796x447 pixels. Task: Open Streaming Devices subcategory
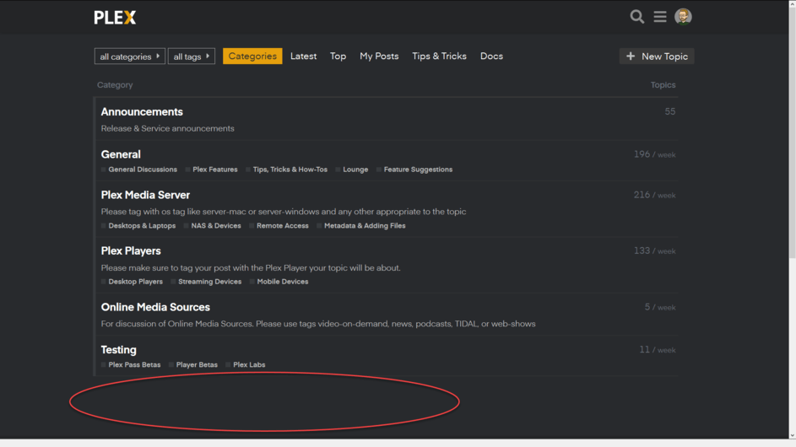click(x=209, y=282)
